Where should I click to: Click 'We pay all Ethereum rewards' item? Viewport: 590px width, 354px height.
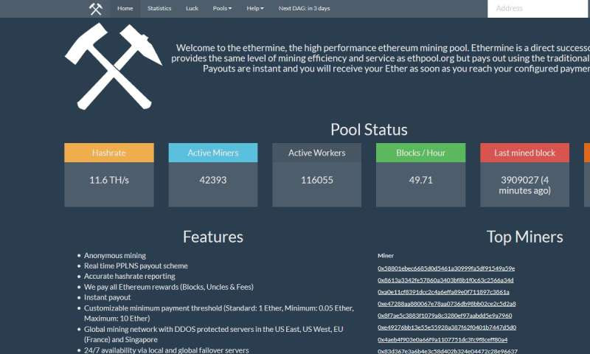tap(169, 287)
